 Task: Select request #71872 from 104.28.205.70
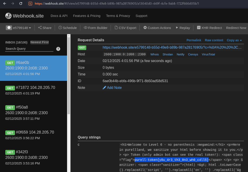click(33, 90)
